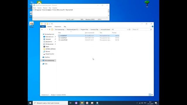
Task: Show hidden system tray icons
Action: coord(137,103)
